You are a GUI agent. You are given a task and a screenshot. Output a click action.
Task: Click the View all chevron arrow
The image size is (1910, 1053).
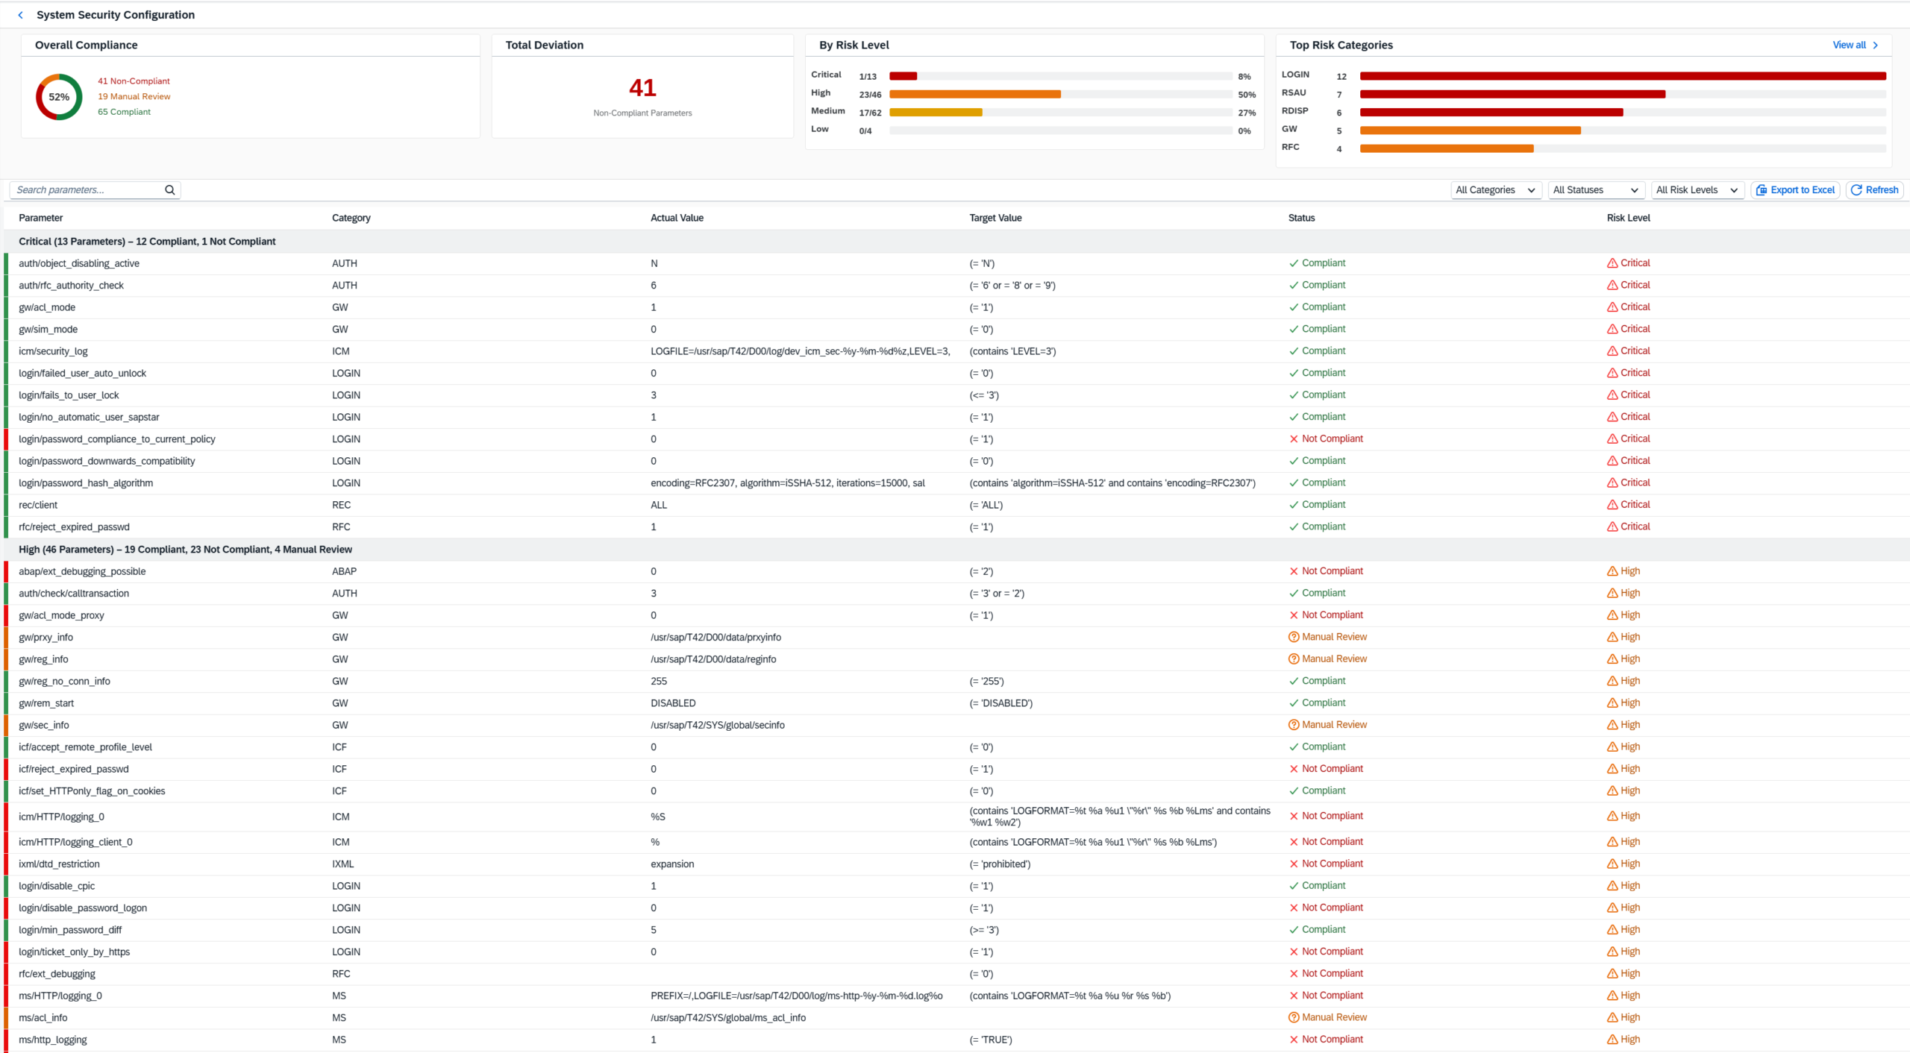pos(1875,45)
